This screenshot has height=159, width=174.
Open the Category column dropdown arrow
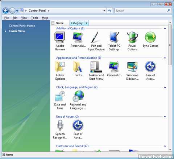point(87,23)
